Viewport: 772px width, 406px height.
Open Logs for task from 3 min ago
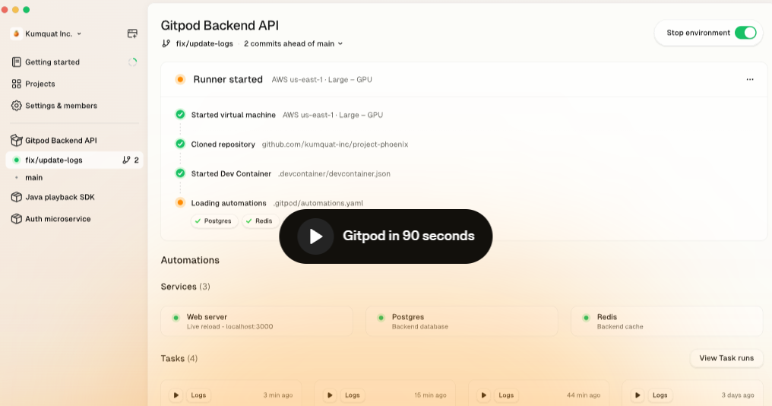click(198, 395)
